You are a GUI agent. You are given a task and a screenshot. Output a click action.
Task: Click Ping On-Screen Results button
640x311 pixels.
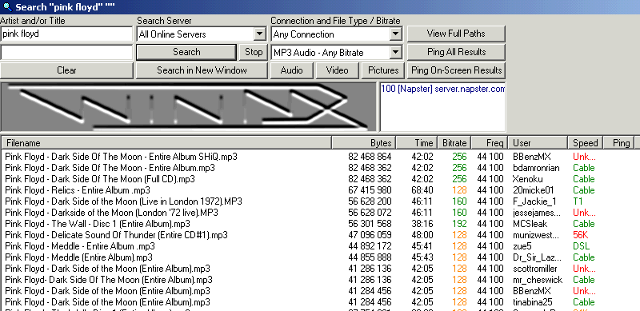pos(456,70)
